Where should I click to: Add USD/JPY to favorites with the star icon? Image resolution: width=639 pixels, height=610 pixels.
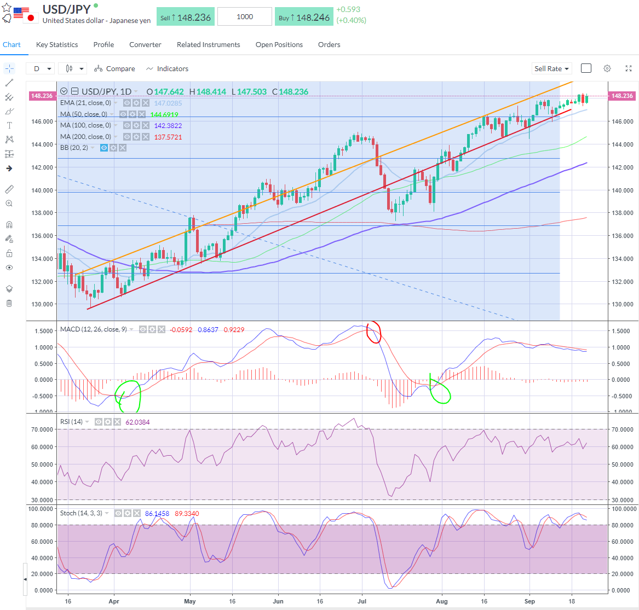tap(7, 7)
